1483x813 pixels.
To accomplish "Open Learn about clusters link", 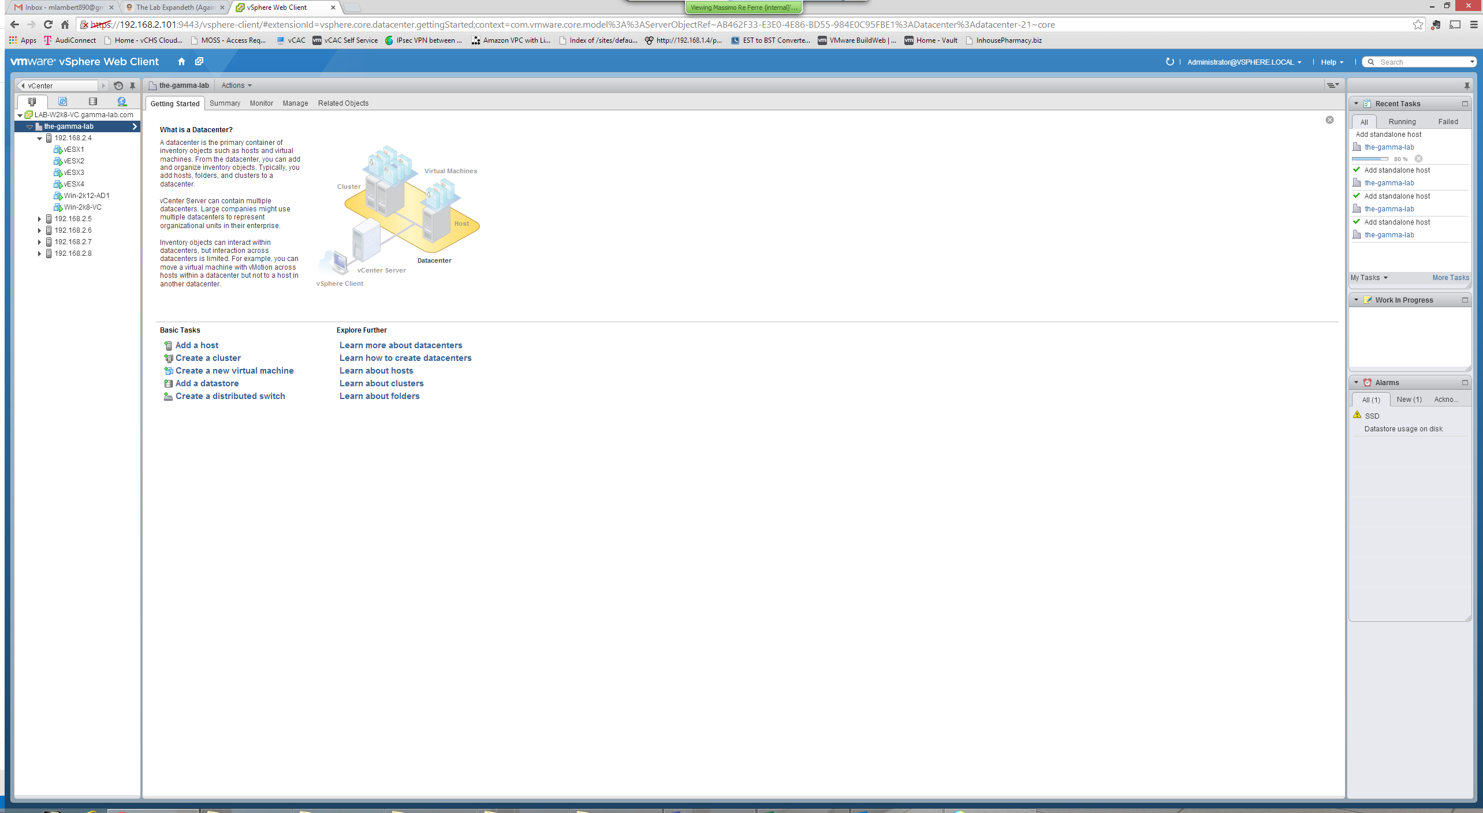I will click(381, 383).
